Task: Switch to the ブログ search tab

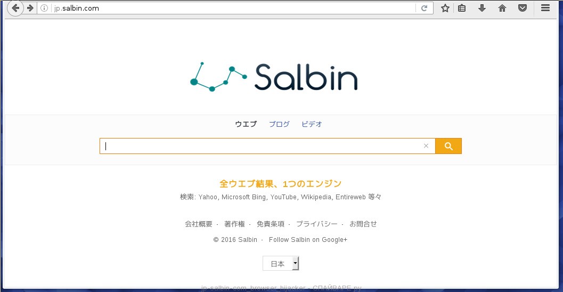Action: click(x=279, y=124)
